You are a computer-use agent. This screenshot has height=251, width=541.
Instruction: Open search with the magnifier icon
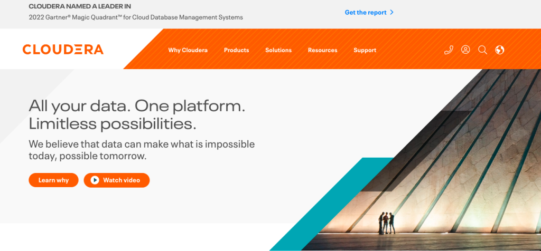click(x=482, y=50)
